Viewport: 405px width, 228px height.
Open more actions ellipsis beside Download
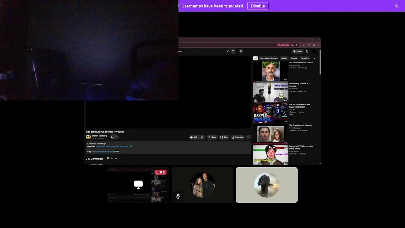click(248, 137)
